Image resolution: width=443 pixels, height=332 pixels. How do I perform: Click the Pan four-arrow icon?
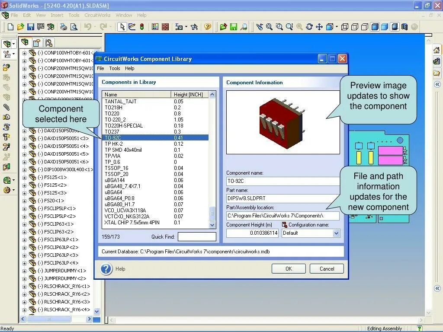(319, 27)
